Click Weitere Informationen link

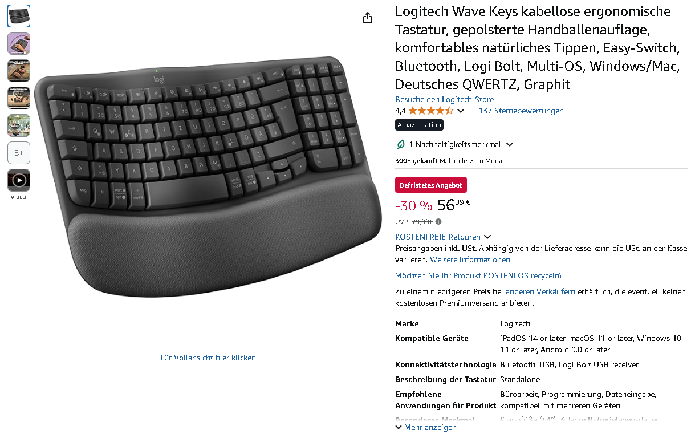point(471,259)
